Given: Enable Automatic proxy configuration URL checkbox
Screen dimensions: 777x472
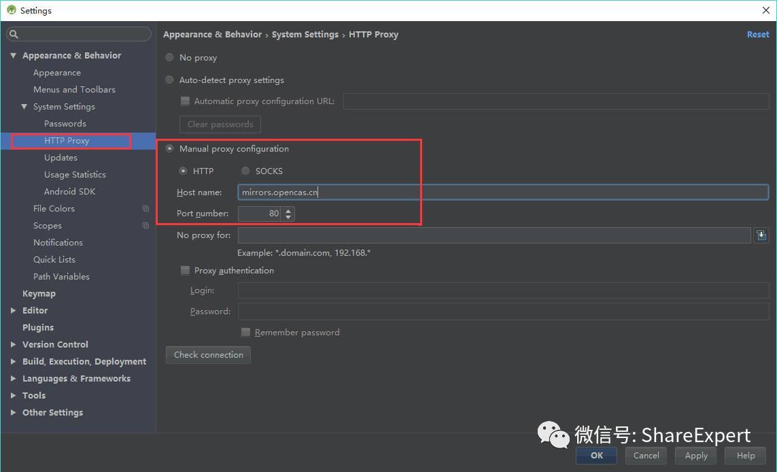Looking at the screenshot, I should (185, 101).
